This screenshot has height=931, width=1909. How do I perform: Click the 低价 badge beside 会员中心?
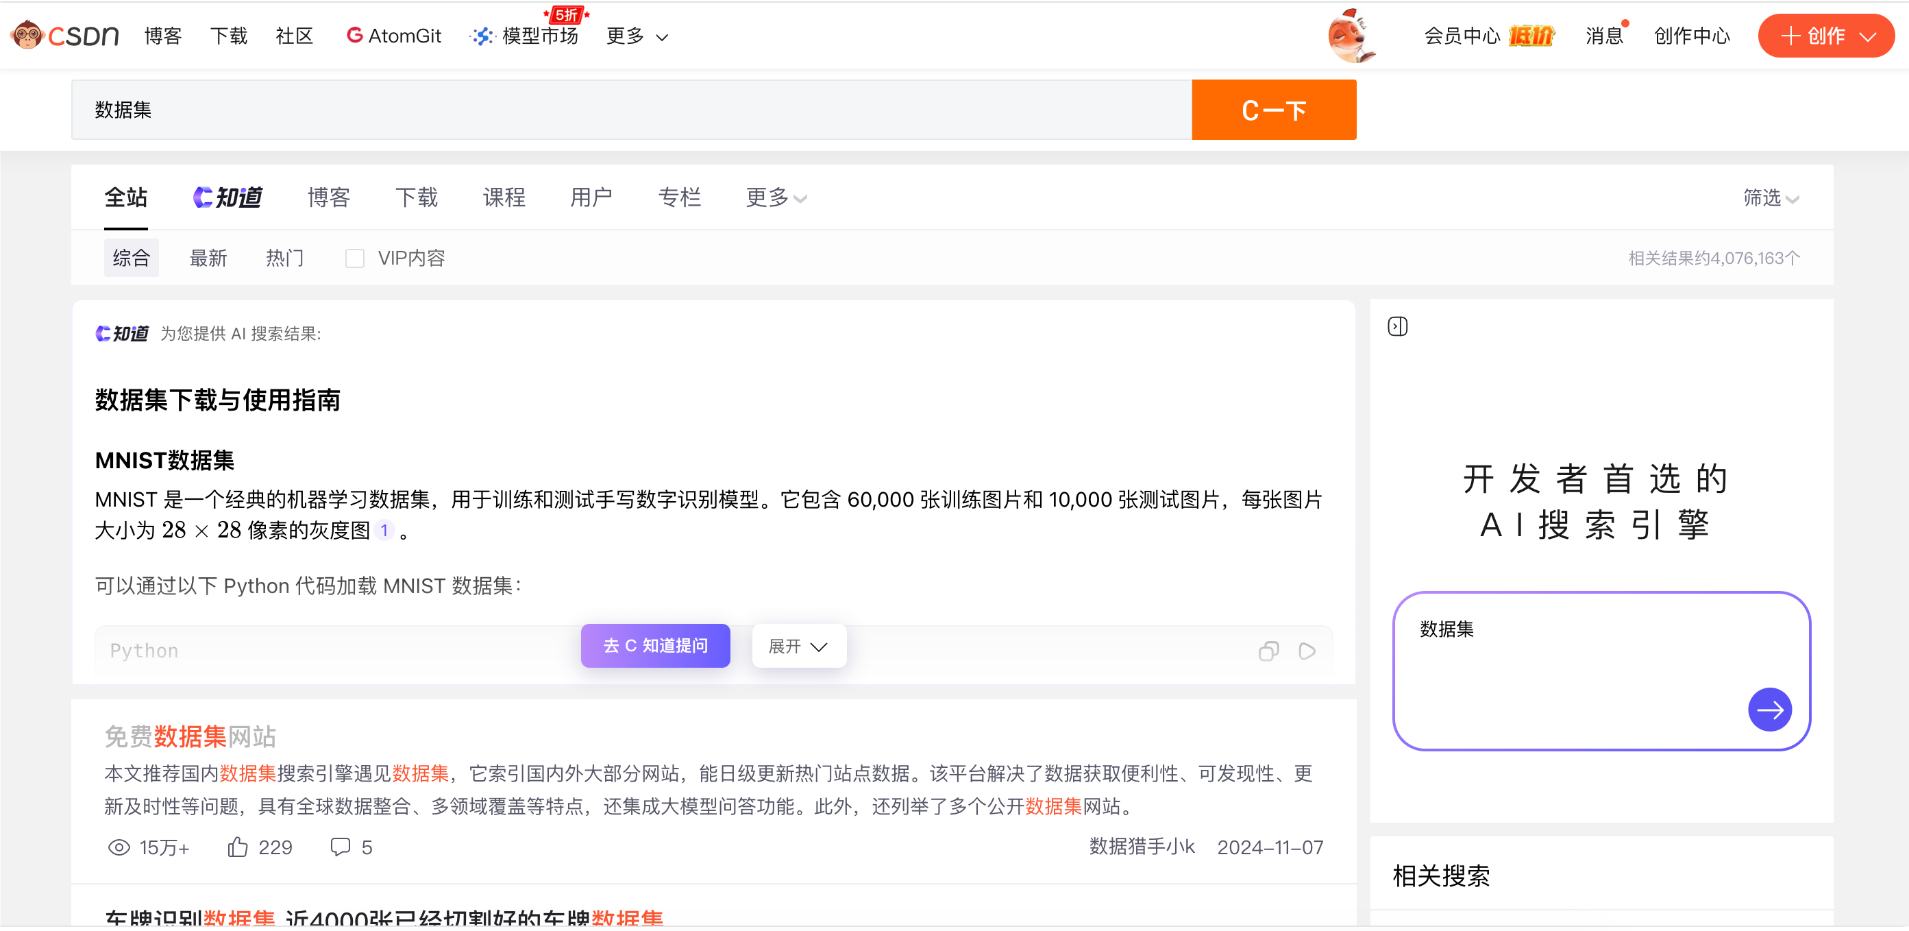pos(1532,36)
